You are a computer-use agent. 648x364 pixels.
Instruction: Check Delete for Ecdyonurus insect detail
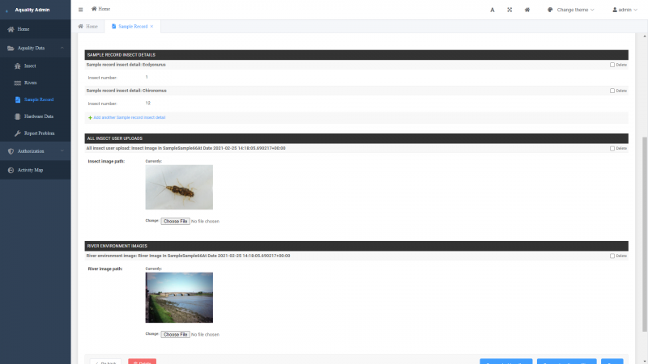coord(612,65)
